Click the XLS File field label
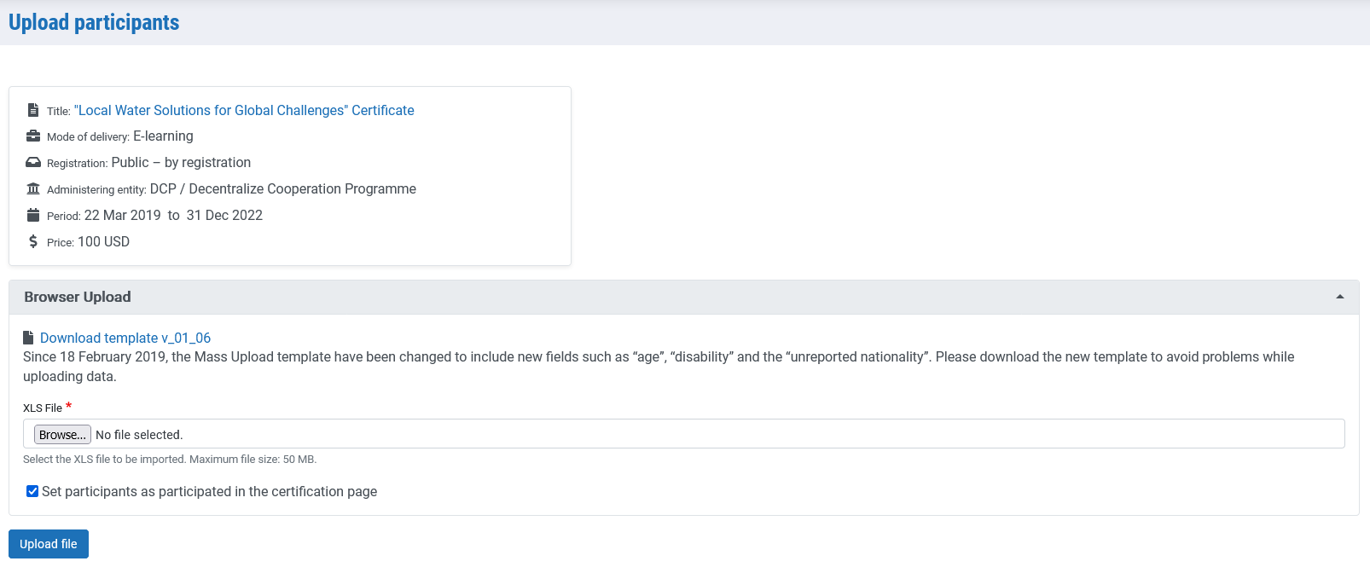 [x=43, y=408]
